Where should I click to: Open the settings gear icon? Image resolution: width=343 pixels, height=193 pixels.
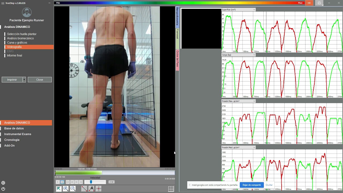3,183
